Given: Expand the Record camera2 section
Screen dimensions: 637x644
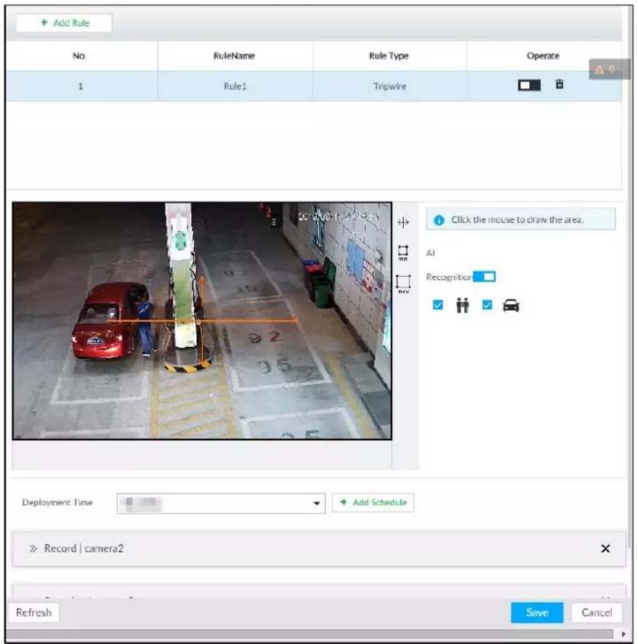Looking at the screenshot, I should tap(33, 548).
